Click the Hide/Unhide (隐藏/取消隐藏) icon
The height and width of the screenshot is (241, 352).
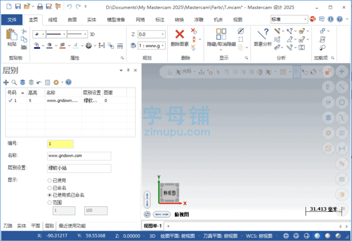click(221, 34)
